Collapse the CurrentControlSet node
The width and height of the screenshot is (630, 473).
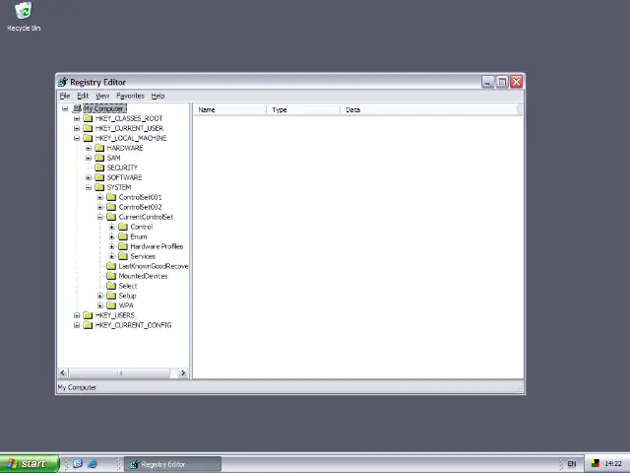pos(100,217)
